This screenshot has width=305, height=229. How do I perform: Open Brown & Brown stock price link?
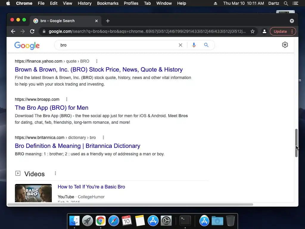point(99,69)
